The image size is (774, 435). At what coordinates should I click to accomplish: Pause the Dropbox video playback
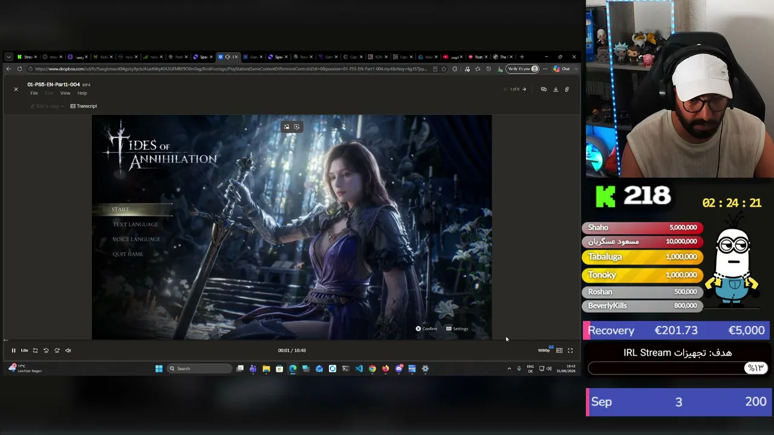click(13, 350)
